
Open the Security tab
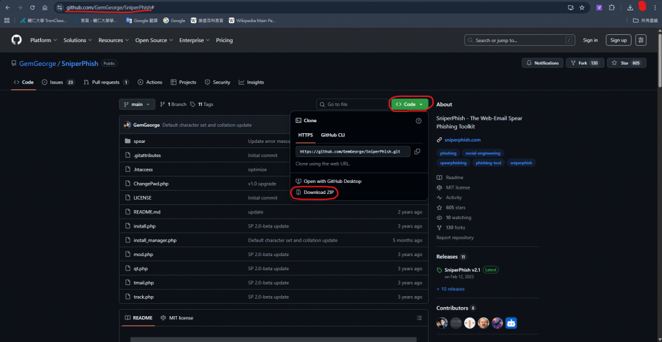tap(217, 82)
